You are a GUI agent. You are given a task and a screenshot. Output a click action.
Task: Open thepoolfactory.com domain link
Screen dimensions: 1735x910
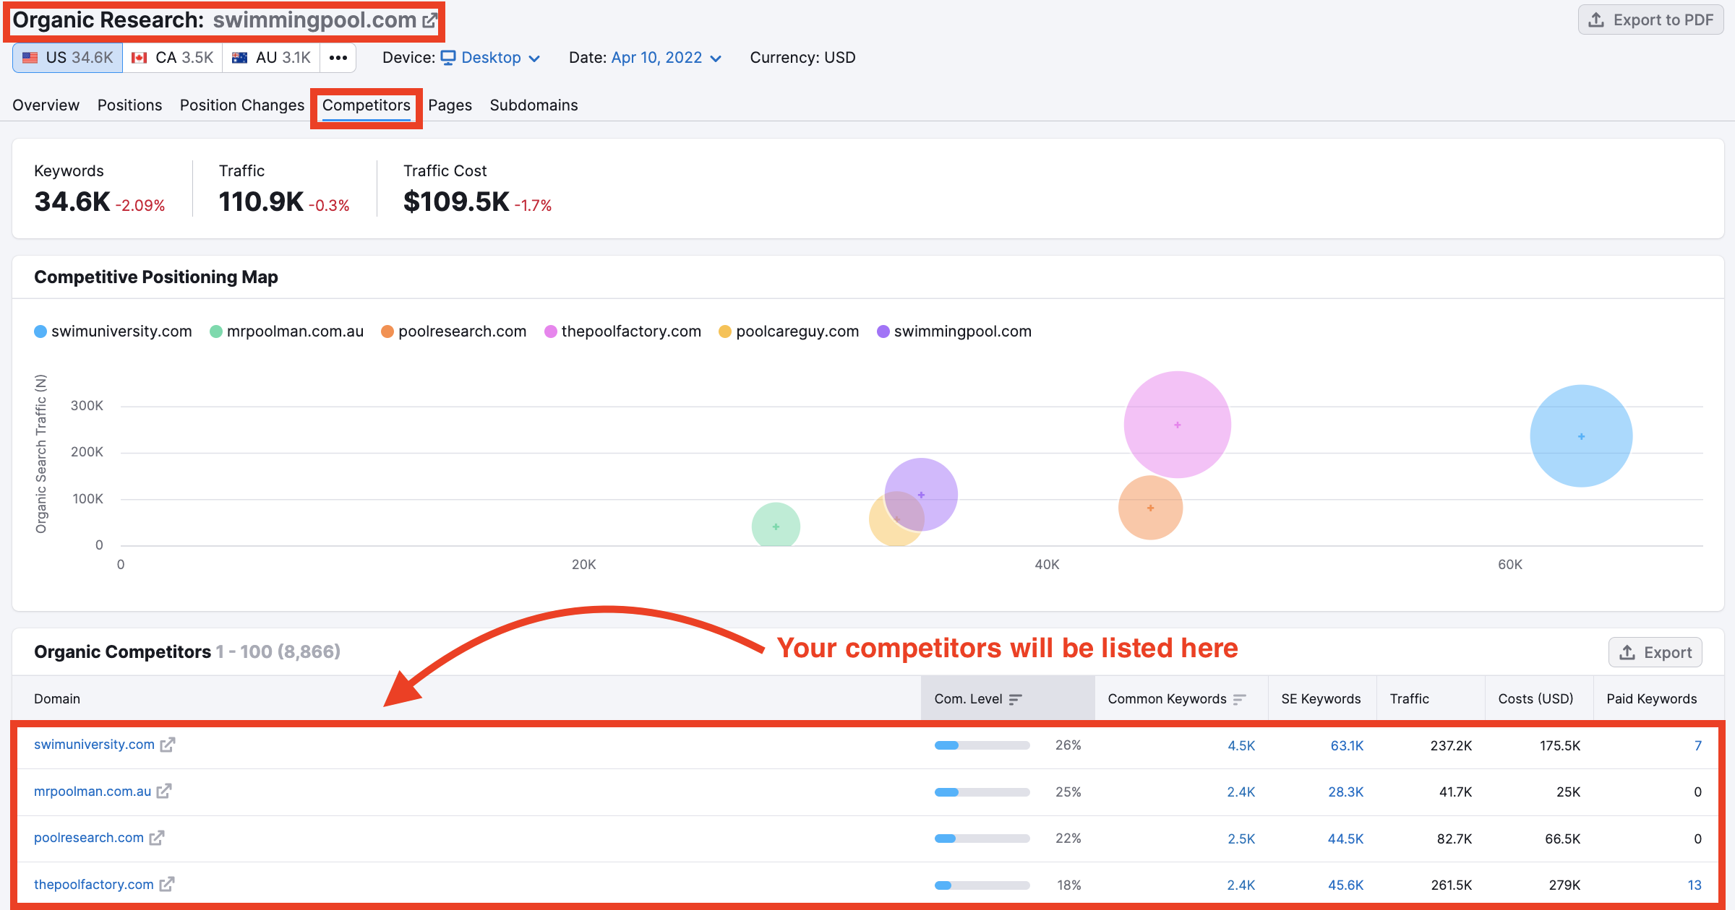[x=94, y=885]
